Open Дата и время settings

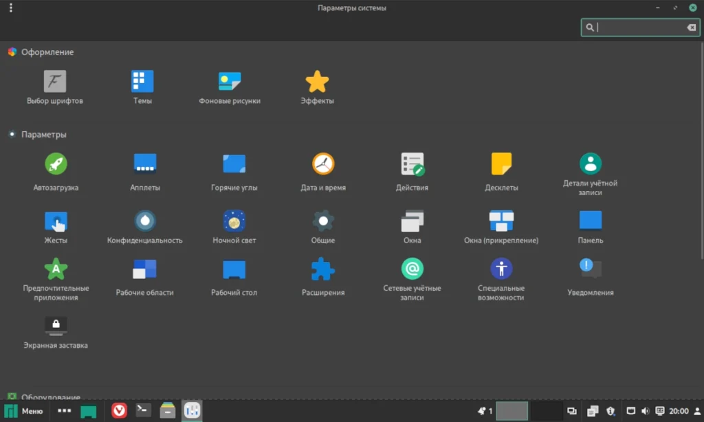click(323, 173)
